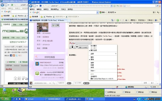Screen dimensions: 162x101
Task: Close the Google toolbar in PIXNET window
Action: (30, 12)
